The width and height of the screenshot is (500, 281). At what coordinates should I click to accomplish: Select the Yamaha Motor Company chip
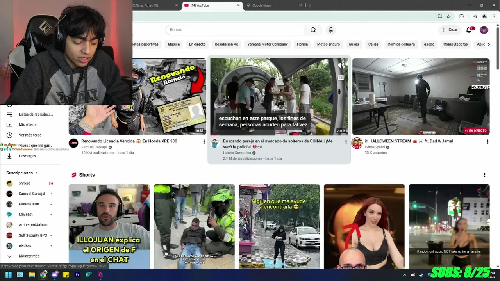[x=268, y=44]
